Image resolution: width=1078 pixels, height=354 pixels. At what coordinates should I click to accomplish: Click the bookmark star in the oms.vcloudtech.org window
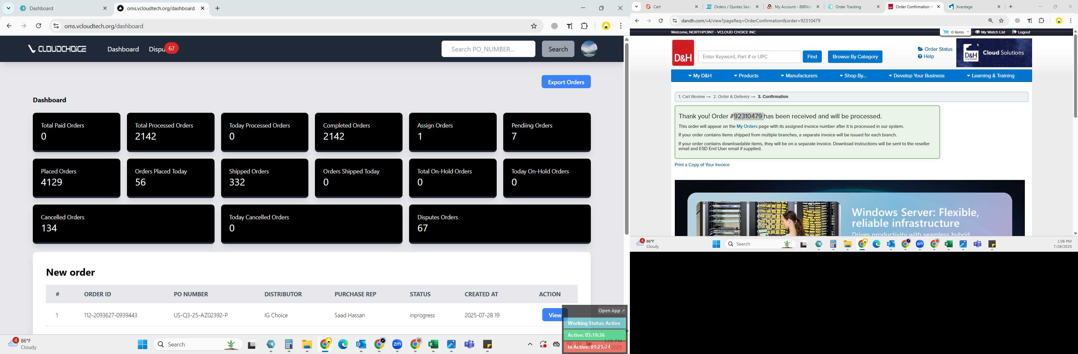(x=533, y=26)
